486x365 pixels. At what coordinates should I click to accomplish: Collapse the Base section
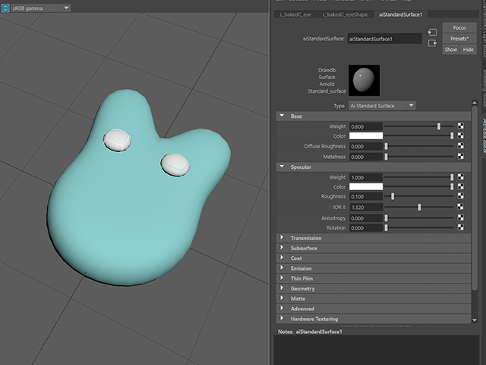click(x=282, y=116)
